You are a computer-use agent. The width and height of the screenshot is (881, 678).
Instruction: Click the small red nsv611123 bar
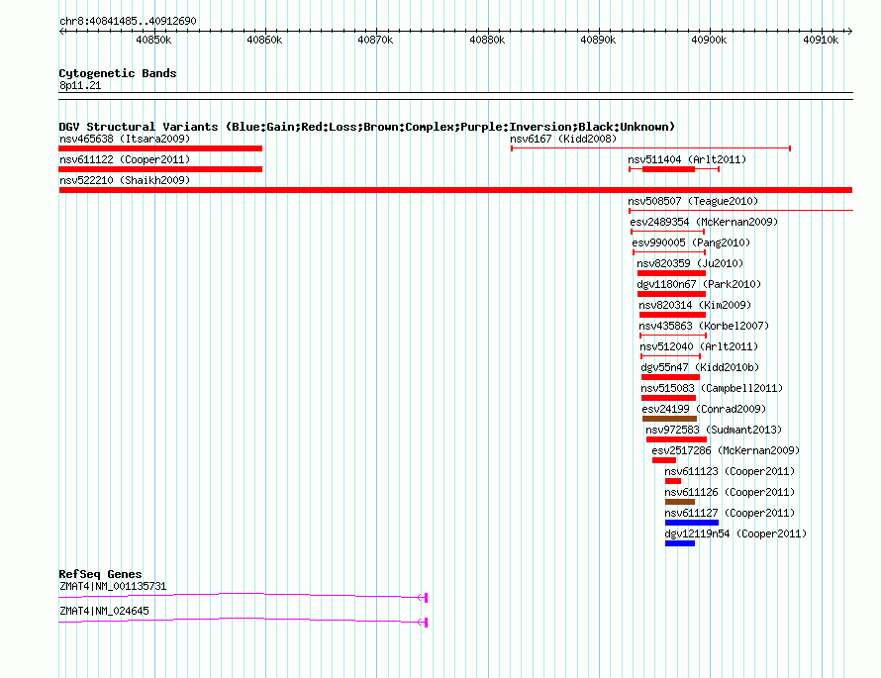(x=673, y=481)
